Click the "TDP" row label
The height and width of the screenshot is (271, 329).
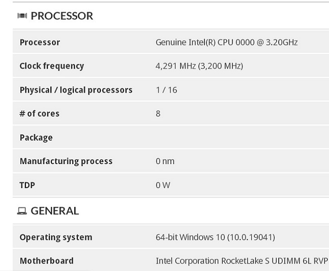click(27, 185)
